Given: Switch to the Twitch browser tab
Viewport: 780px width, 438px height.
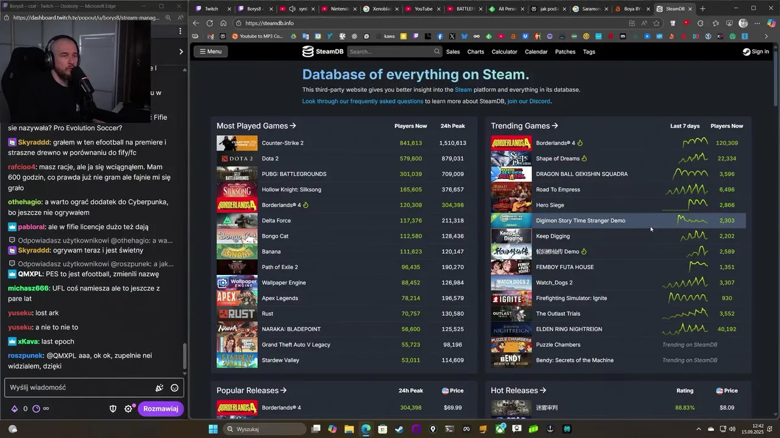Looking at the screenshot, I should click(212, 9).
